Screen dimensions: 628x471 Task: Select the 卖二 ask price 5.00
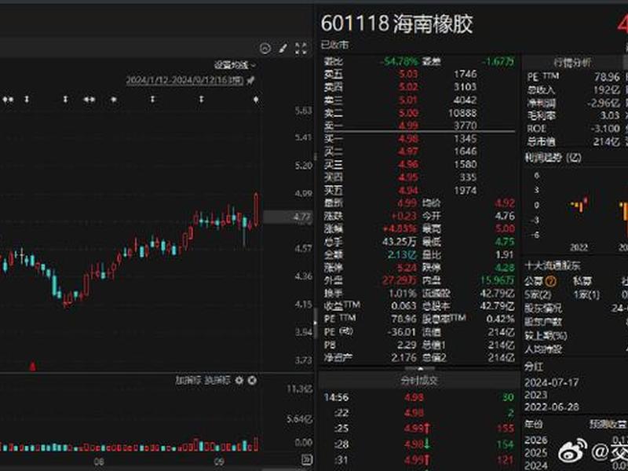click(408, 113)
